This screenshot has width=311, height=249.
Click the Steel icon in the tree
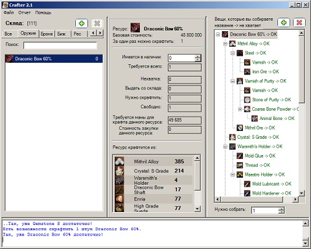pos(240,53)
